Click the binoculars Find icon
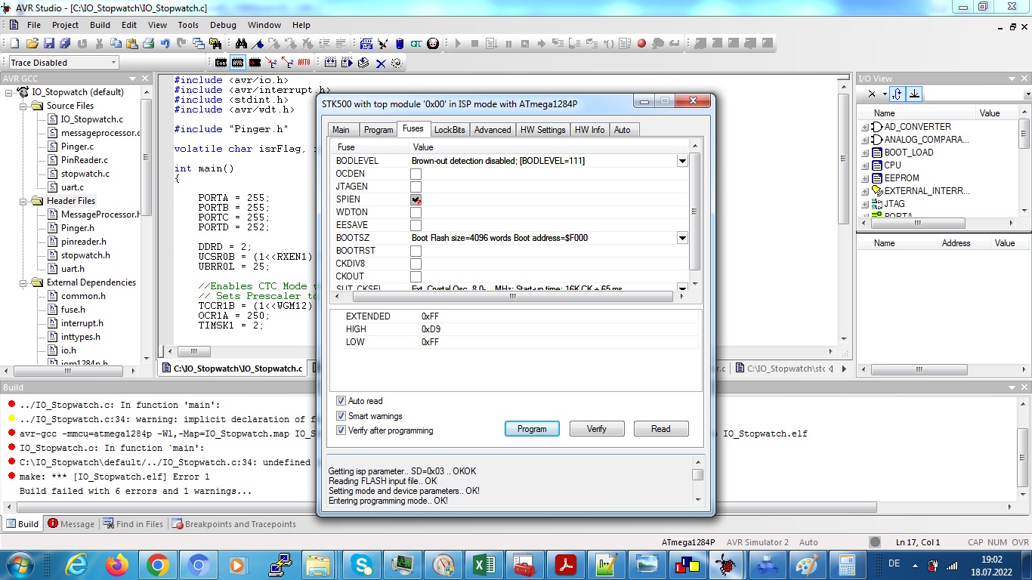Image resolution: width=1032 pixels, height=580 pixels. pyautogui.click(x=241, y=43)
